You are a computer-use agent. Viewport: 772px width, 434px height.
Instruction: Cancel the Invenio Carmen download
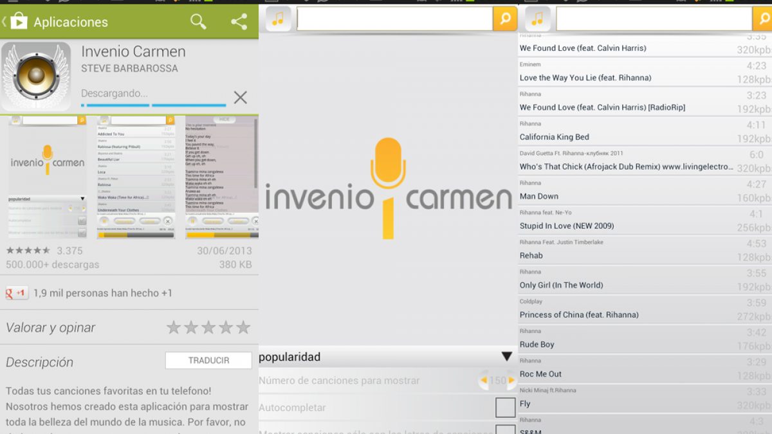click(240, 97)
